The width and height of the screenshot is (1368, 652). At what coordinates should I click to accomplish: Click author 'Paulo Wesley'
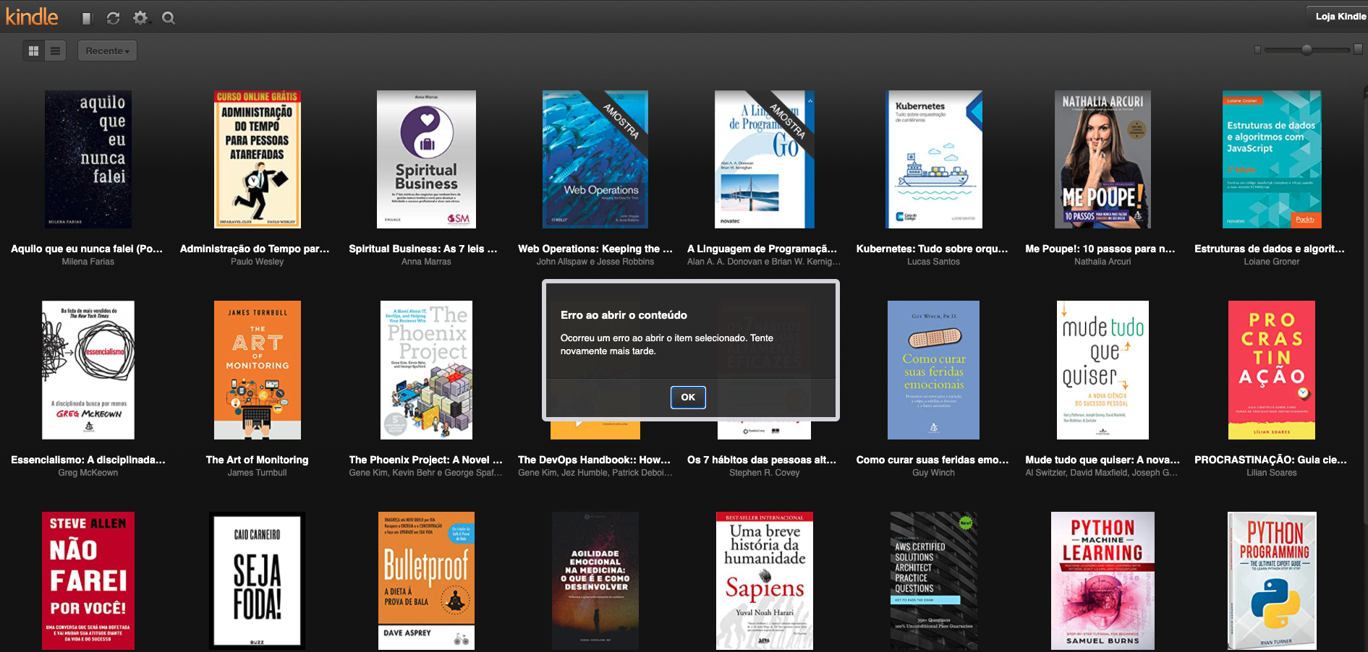(258, 262)
